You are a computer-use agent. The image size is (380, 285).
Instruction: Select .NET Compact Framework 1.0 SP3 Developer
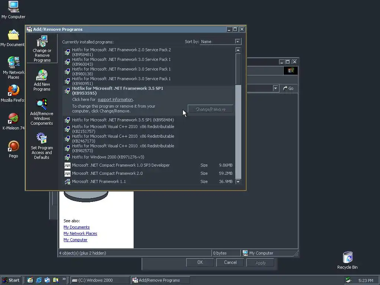(148, 165)
